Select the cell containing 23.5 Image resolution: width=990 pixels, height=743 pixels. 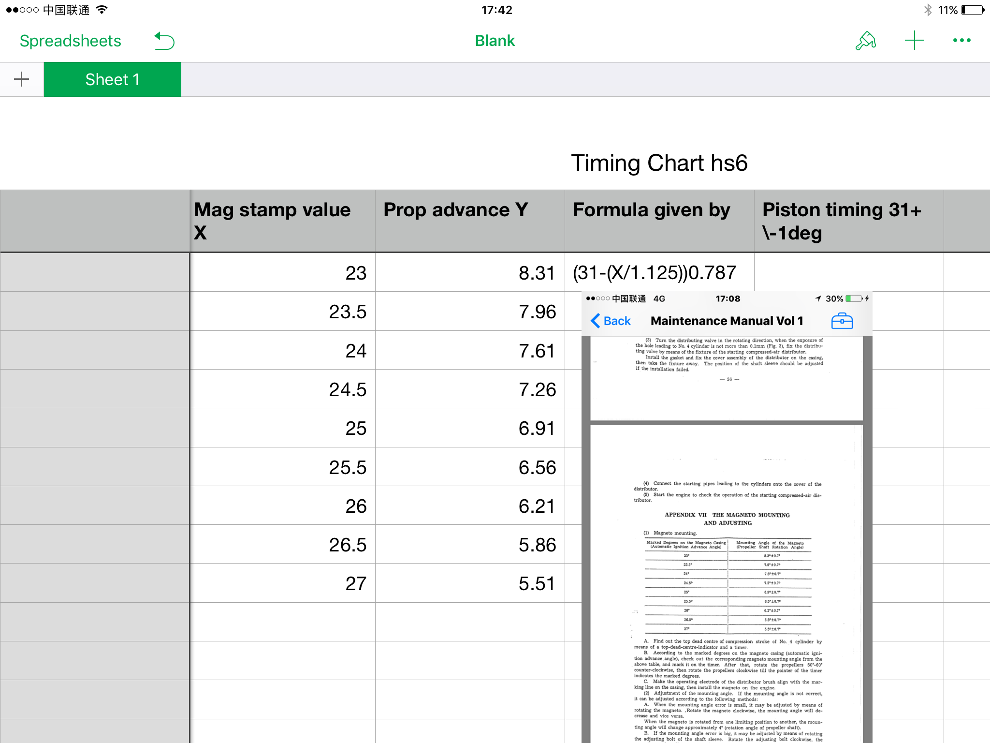[282, 312]
